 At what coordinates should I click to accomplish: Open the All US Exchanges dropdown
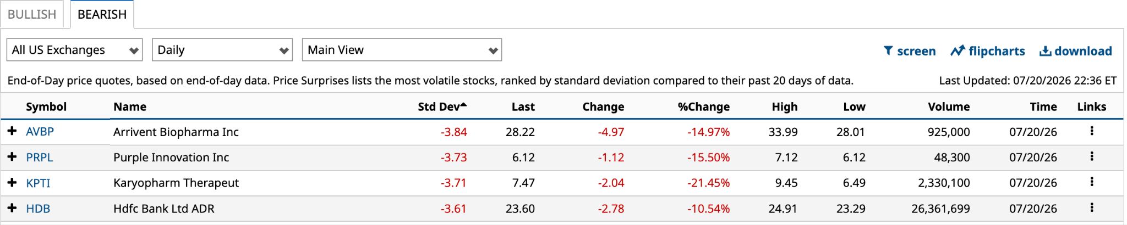coord(75,50)
